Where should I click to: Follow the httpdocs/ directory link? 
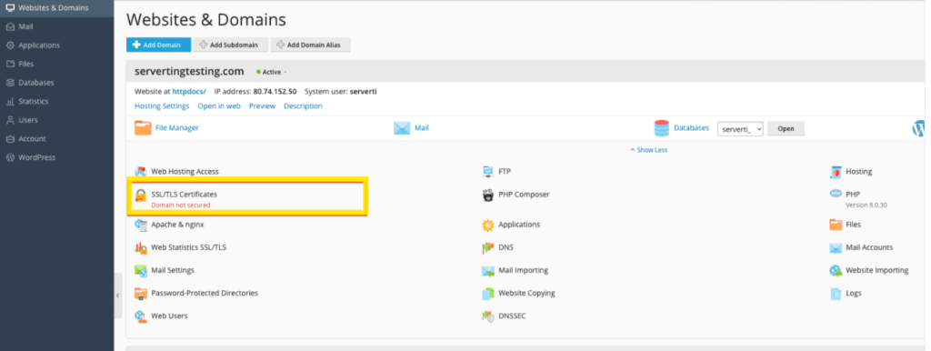click(x=189, y=92)
